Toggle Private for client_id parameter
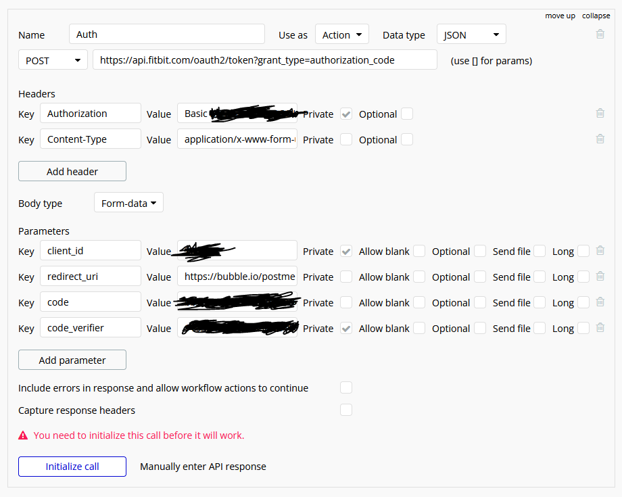 [346, 251]
